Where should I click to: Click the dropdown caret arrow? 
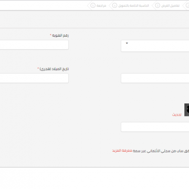[x=127, y=43]
